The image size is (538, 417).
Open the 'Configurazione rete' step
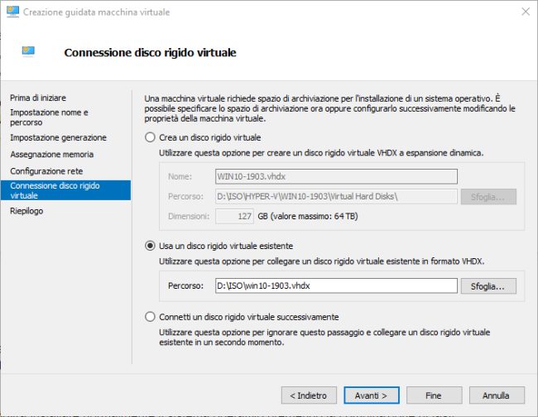[x=46, y=171]
